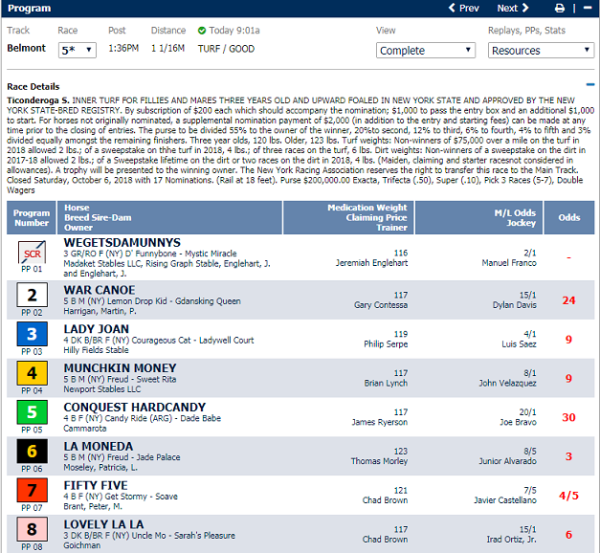Collapse the Program panel with the minus icon
600x553 pixels.
pos(588,9)
